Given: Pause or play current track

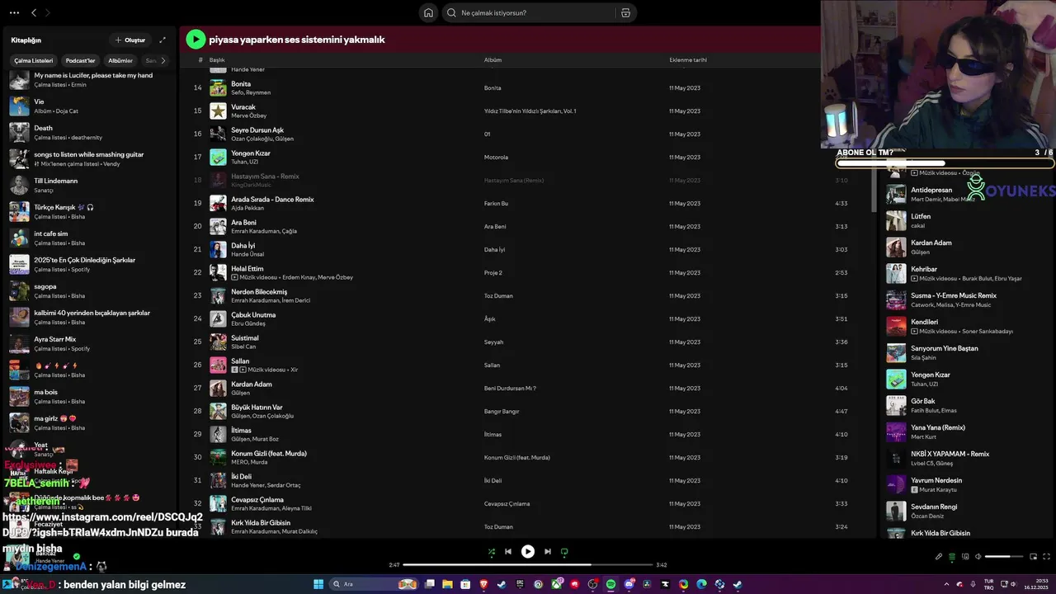Looking at the screenshot, I should [528, 552].
